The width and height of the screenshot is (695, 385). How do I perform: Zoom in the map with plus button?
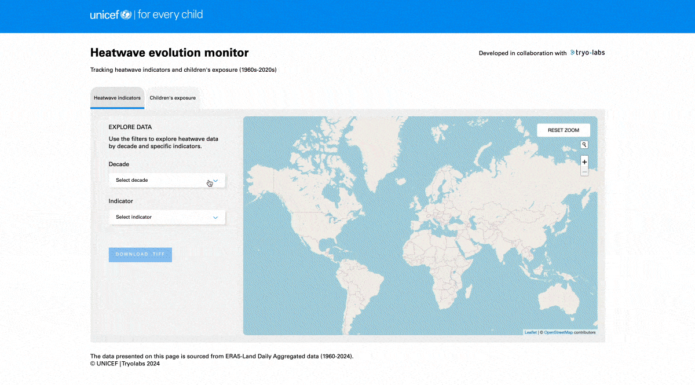tap(584, 162)
